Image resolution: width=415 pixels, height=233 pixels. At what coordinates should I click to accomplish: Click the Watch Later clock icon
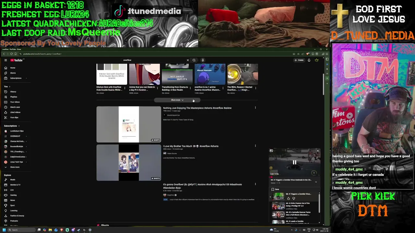click(6, 107)
